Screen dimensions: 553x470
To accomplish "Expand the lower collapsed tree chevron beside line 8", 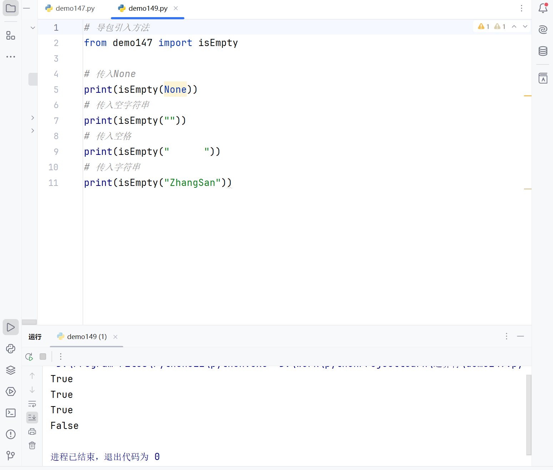I will [x=33, y=131].
